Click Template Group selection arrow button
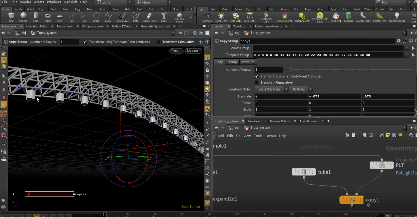The height and width of the screenshot is (217, 417). pyautogui.click(x=413, y=55)
